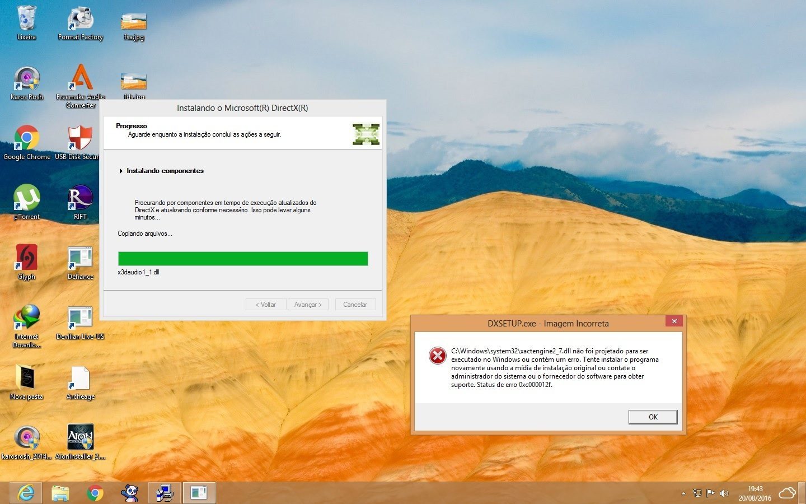Click the Avançar button in the installer
The image size is (806, 504).
(x=308, y=305)
